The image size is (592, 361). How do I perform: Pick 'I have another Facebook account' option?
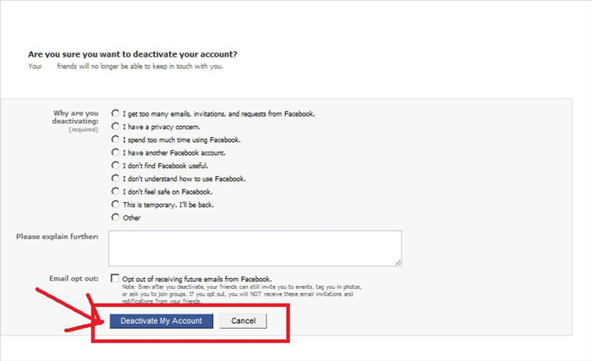coord(115,152)
